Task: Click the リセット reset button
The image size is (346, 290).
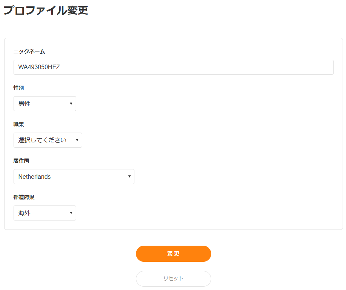Action: [173, 278]
